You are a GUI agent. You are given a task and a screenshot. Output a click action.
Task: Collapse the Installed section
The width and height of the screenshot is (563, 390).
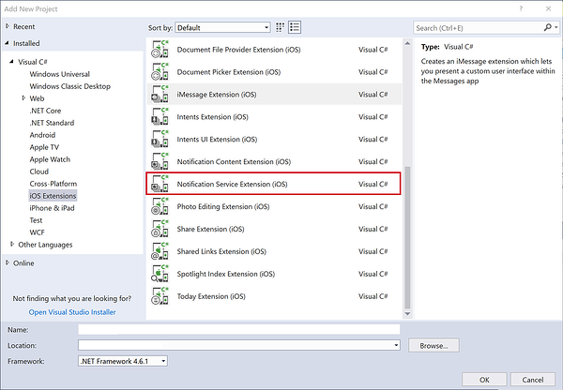(8, 43)
